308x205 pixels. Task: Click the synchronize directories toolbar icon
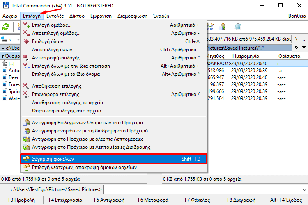coord(210,27)
